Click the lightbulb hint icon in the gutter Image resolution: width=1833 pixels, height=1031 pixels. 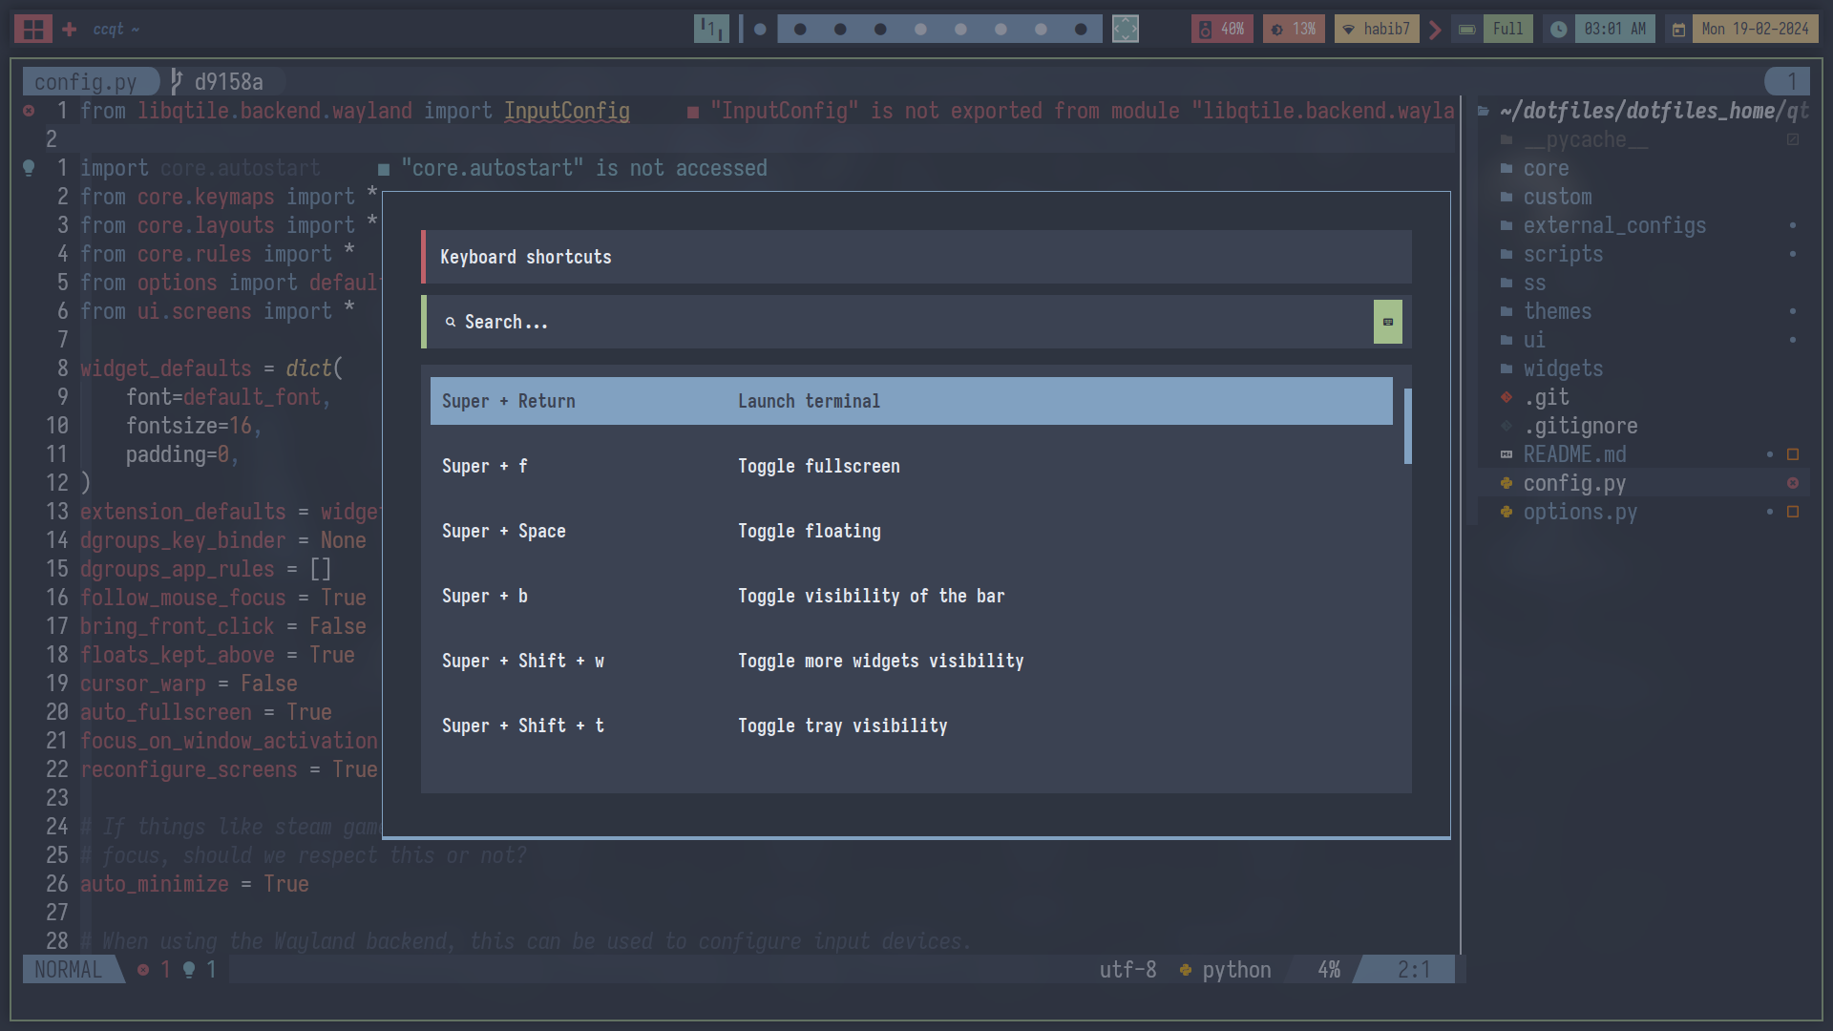pyautogui.click(x=29, y=168)
